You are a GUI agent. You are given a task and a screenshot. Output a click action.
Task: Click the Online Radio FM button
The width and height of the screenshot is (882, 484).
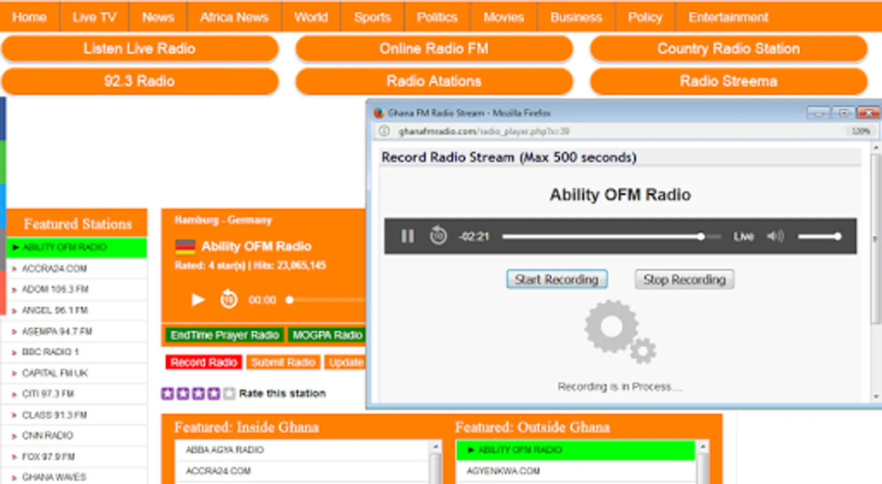point(434,49)
